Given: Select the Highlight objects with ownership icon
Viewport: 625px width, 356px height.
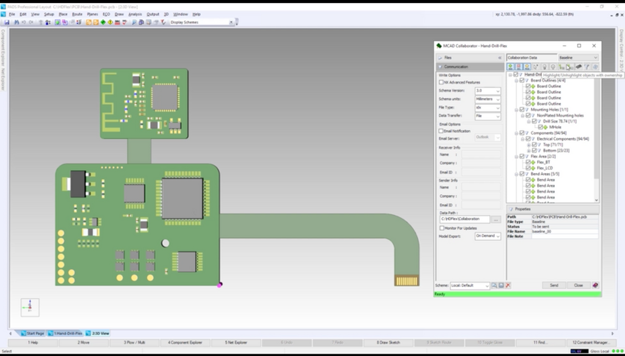Looking at the screenshot, I should (568, 68).
